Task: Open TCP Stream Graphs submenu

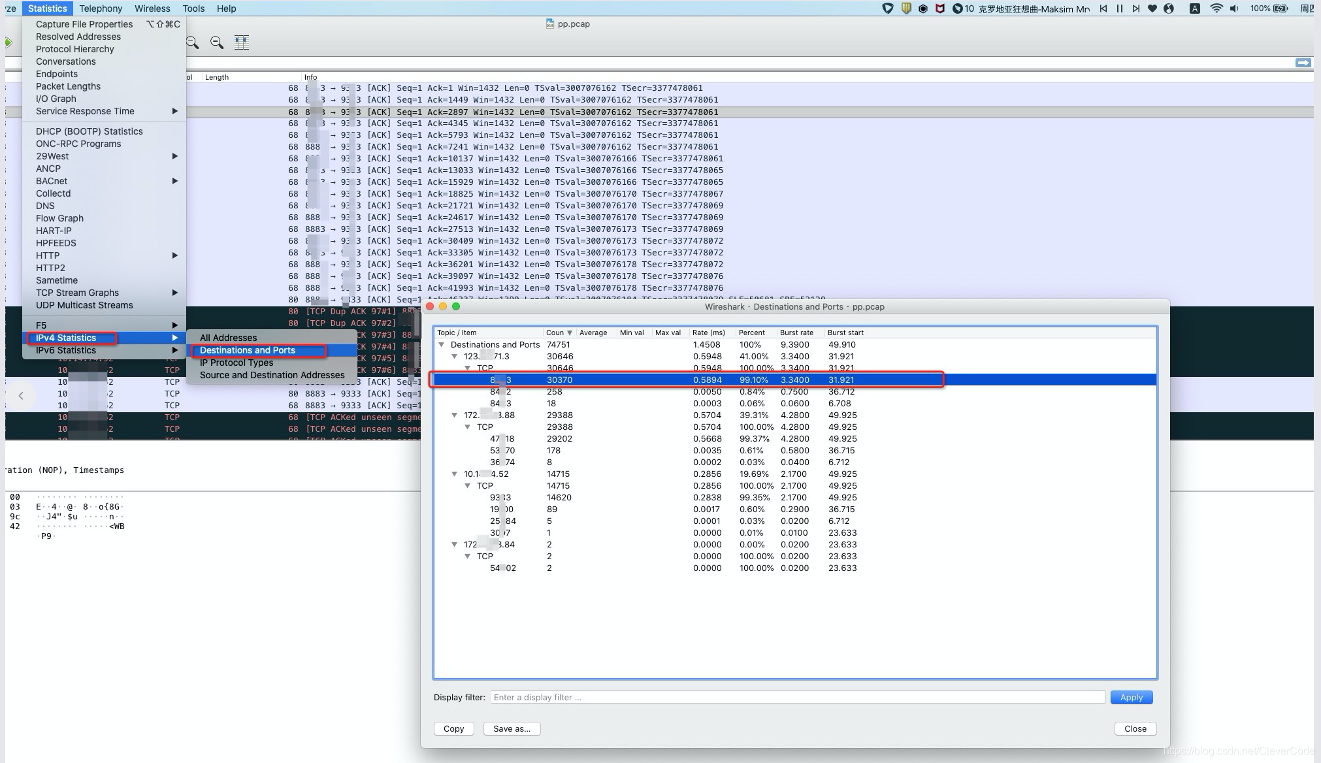Action: (x=105, y=293)
